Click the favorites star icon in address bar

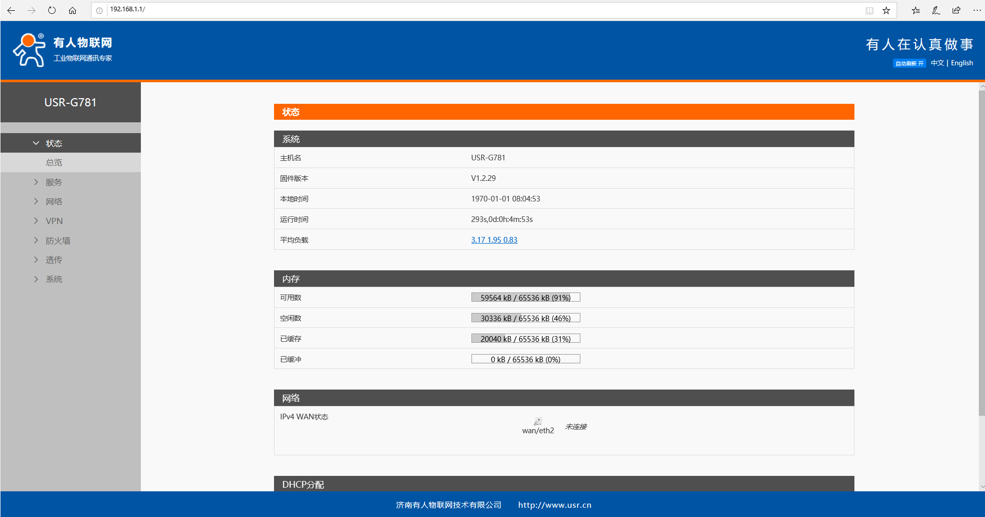pos(886,10)
